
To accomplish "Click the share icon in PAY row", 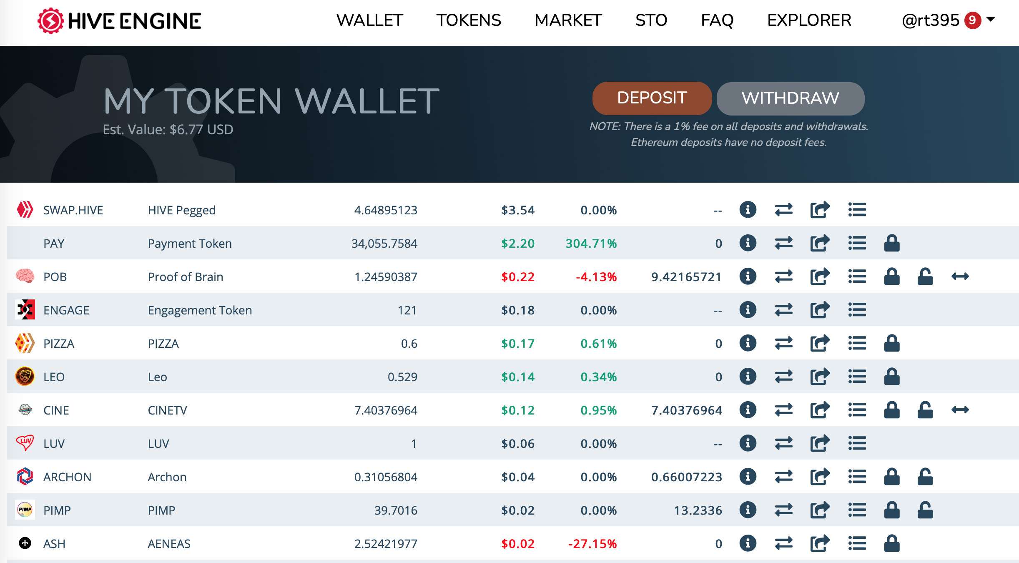I will 820,243.
